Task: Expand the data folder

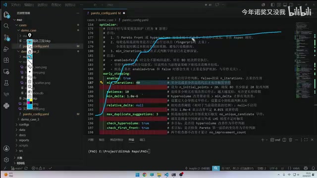Action: [x=16, y=130]
